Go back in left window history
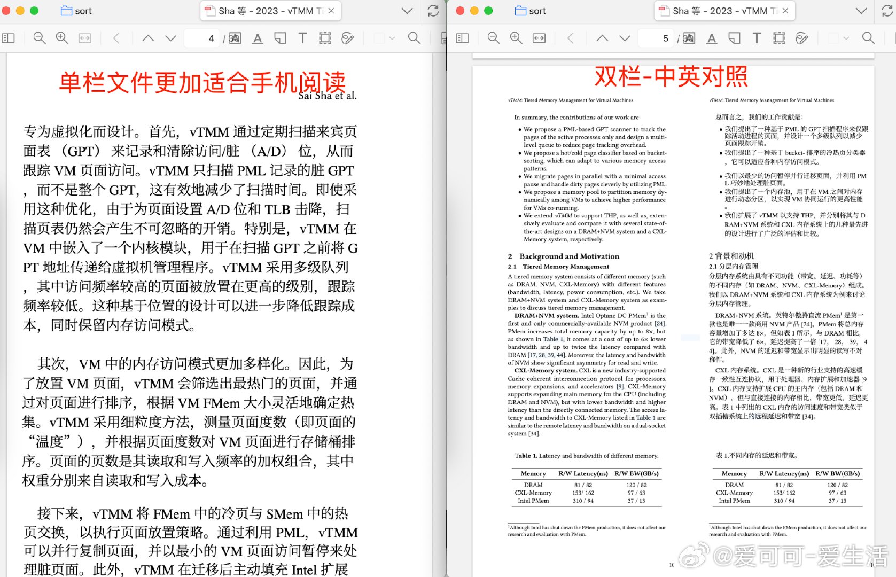896x577 pixels. [x=116, y=38]
